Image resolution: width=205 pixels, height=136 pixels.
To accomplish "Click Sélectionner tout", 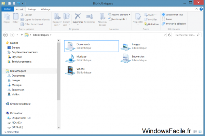I will 172,15.
